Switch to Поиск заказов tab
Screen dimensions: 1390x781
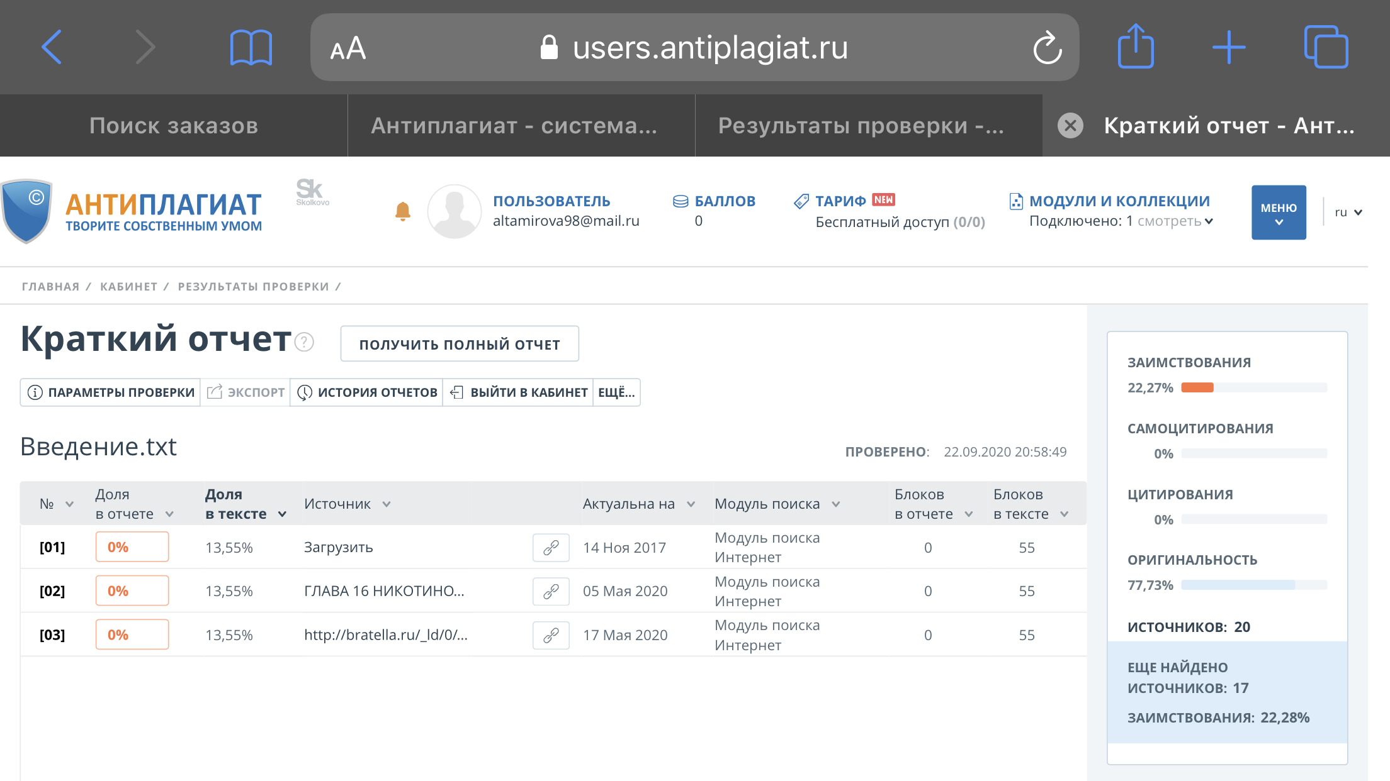pos(174,126)
